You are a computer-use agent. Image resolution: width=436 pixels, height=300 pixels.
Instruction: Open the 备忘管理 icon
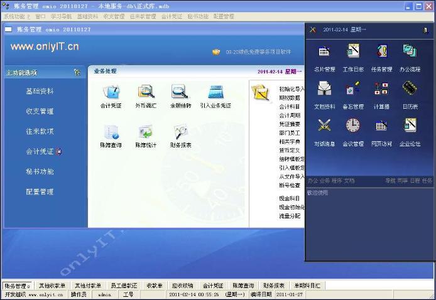[x=353, y=88]
